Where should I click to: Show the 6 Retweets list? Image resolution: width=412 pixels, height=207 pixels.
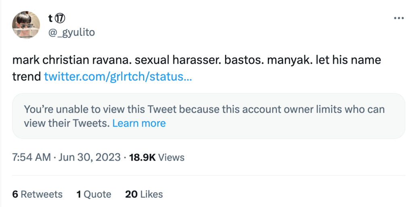pos(37,194)
